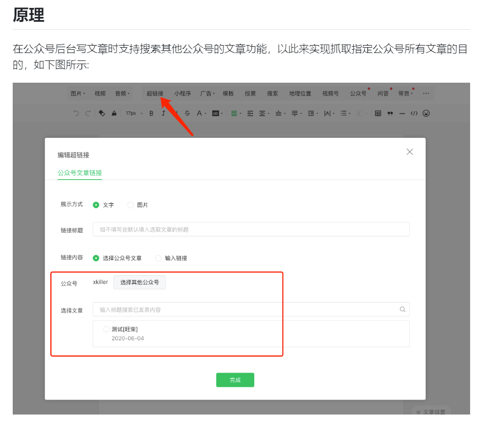The width and height of the screenshot is (486, 423).
Task: Select the 测试[旺柴] article radio
Action: [x=106, y=329]
